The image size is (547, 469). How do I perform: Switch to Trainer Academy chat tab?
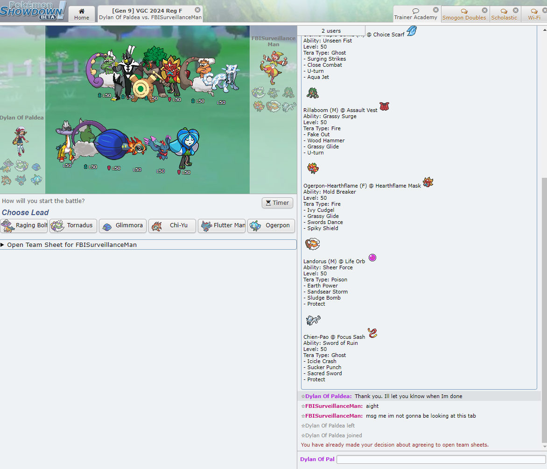tap(415, 14)
